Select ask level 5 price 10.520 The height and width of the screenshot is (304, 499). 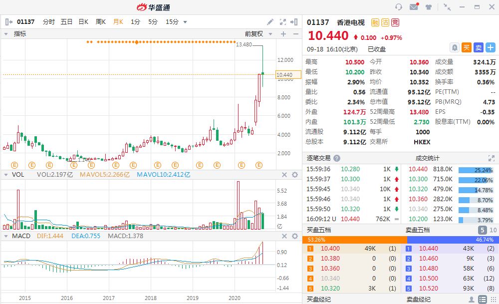coord(428,289)
